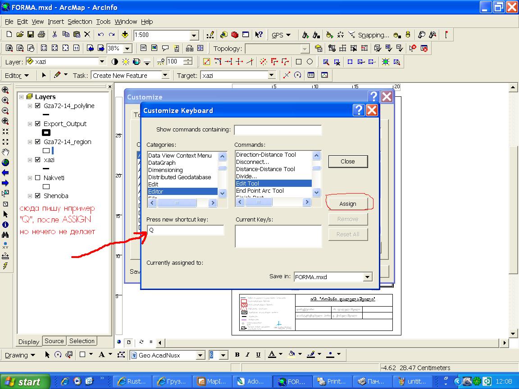This screenshot has height=389, width=519.
Task: Open the Layer xazi dropdown
Action: click(x=102, y=62)
